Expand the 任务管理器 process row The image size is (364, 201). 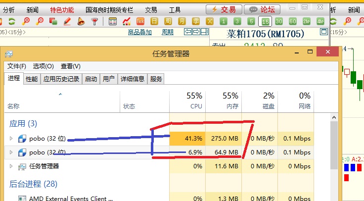pyautogui.click(x=12, y=166)
